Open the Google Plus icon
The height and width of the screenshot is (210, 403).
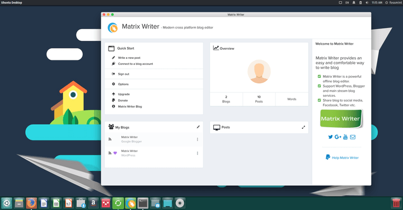[x=338, y=137]
